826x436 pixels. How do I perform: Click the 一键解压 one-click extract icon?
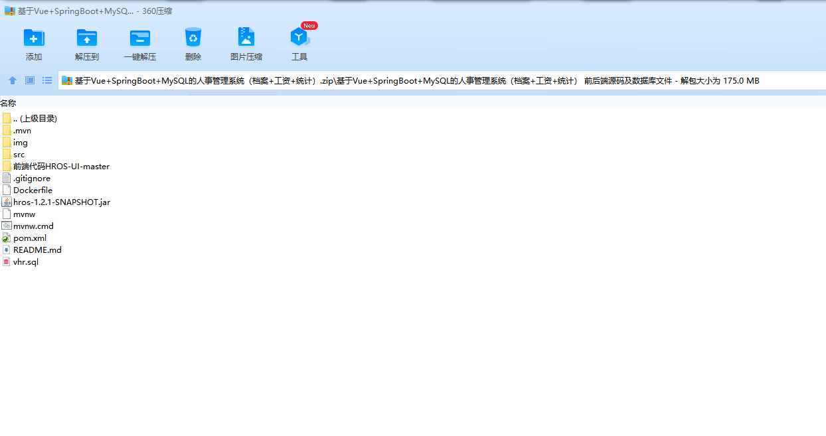click(x=140, y=38)
